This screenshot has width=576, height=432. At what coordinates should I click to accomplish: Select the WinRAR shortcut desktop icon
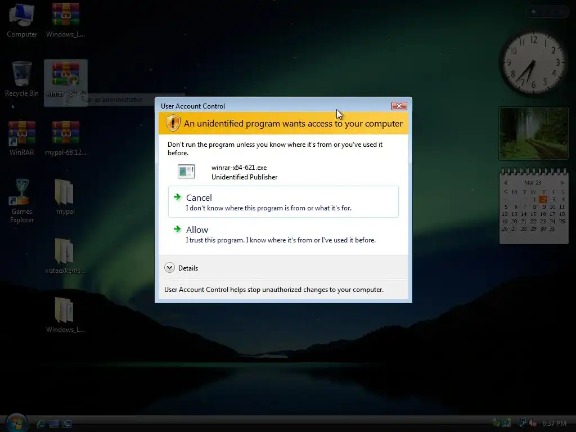(22, 139)
